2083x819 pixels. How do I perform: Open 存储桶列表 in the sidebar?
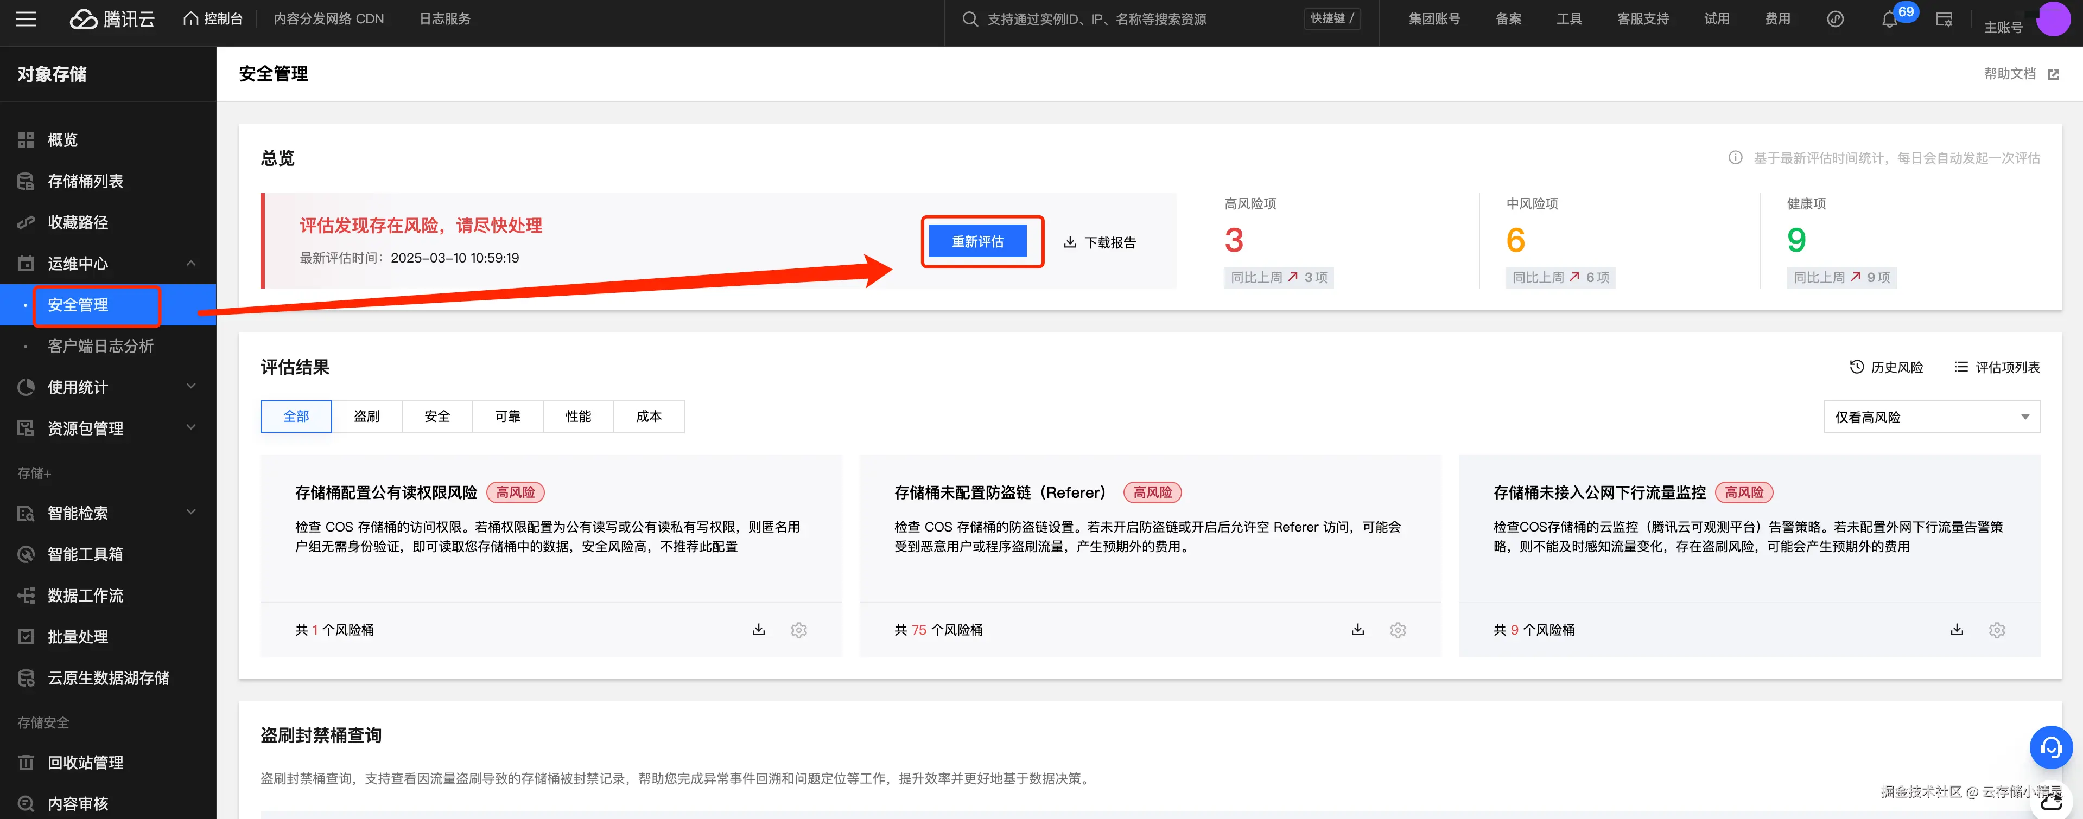pyautogui.click(x=85, y=181)
